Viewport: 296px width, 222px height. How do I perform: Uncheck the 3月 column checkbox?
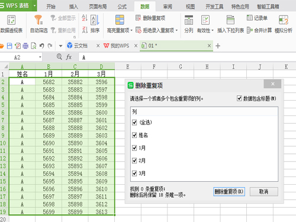click(x=134, y=173)
